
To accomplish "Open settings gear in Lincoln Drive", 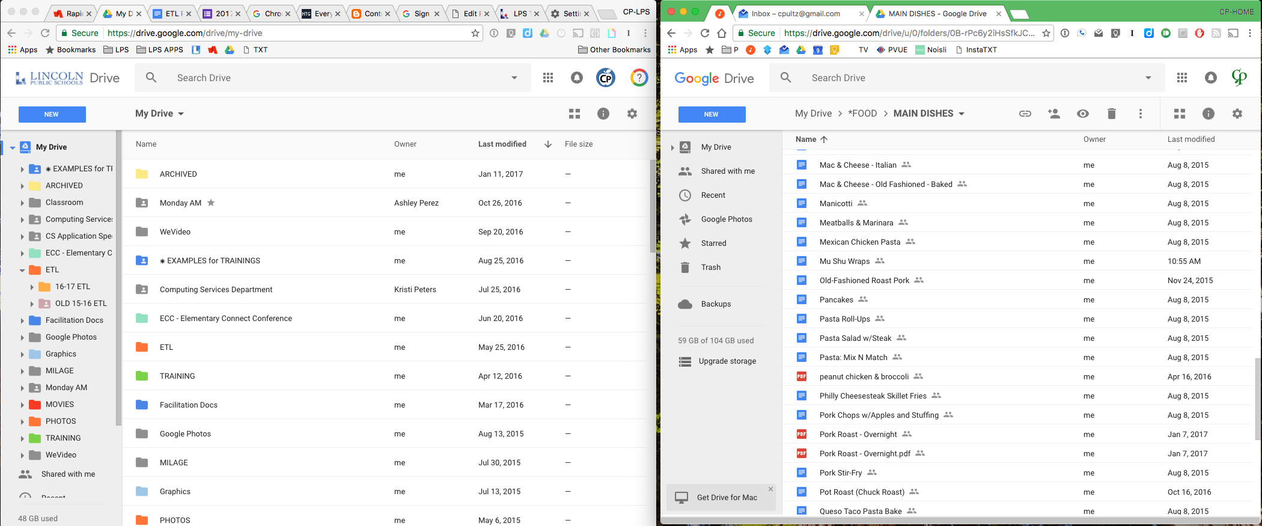I will click(x=632, y=114).
